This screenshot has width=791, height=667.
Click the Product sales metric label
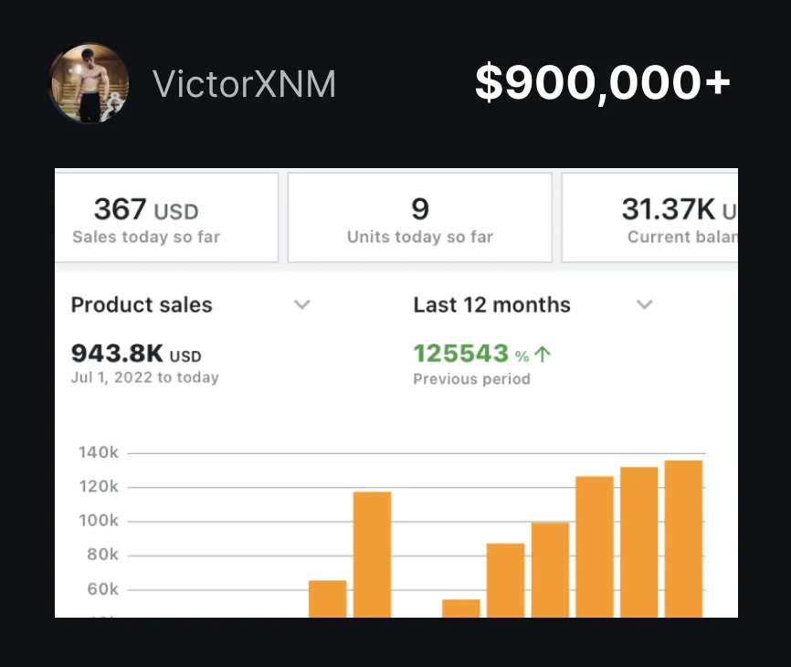142,305
